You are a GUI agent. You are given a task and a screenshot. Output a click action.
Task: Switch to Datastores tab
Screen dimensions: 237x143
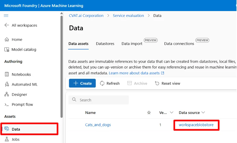click(x=105, y=44)
